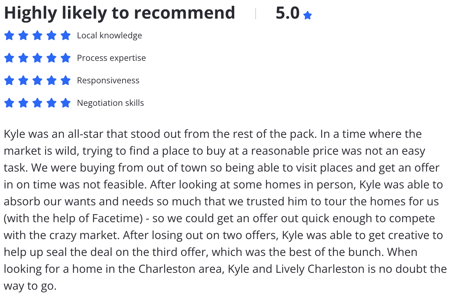This screenshot has height=296, width=452.
Task: Click the Highly likely to recommend heading
Action: pyautogui.click(x=119, y=13)
